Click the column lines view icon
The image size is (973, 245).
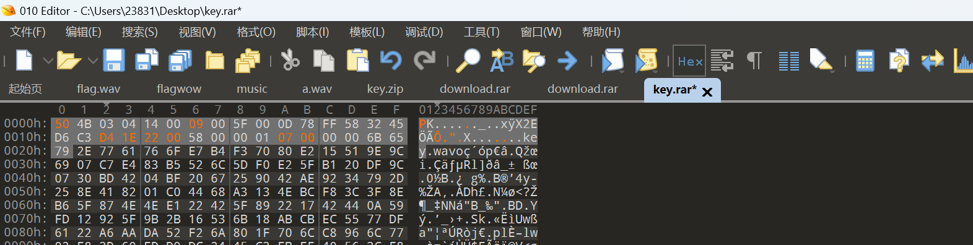788,61
